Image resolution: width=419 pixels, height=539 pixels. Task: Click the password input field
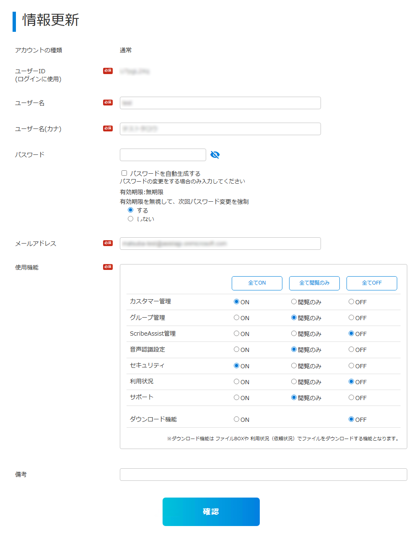[163, 155]
